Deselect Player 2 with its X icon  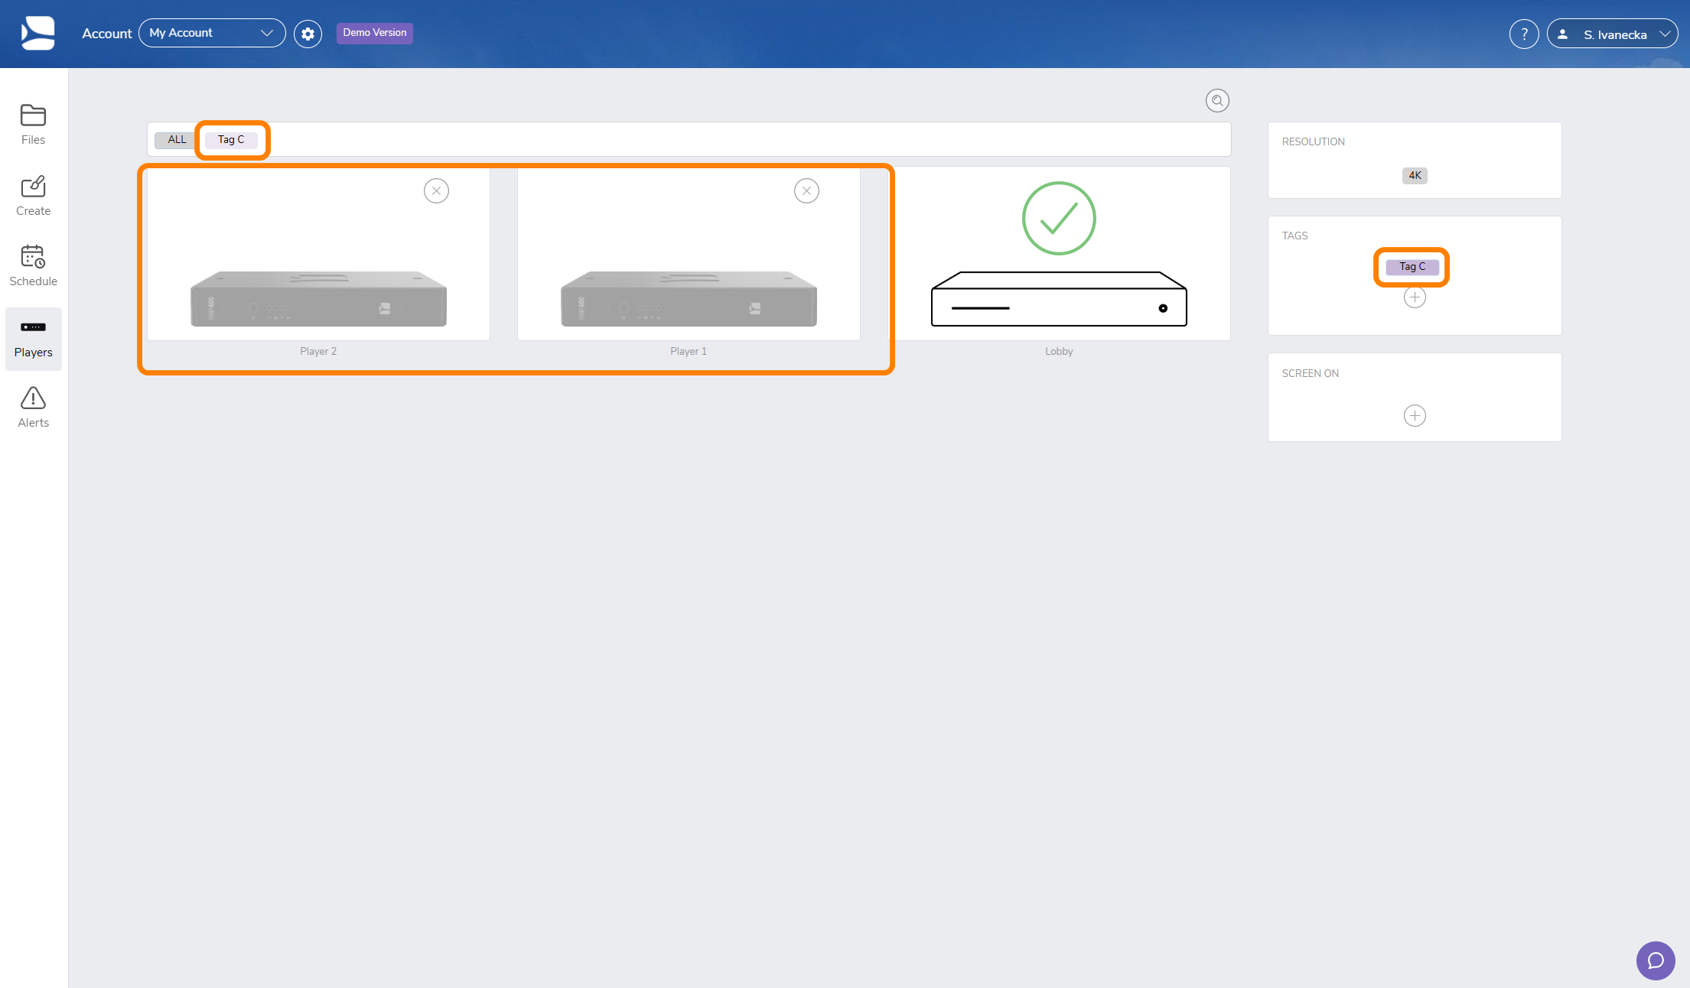436,190
